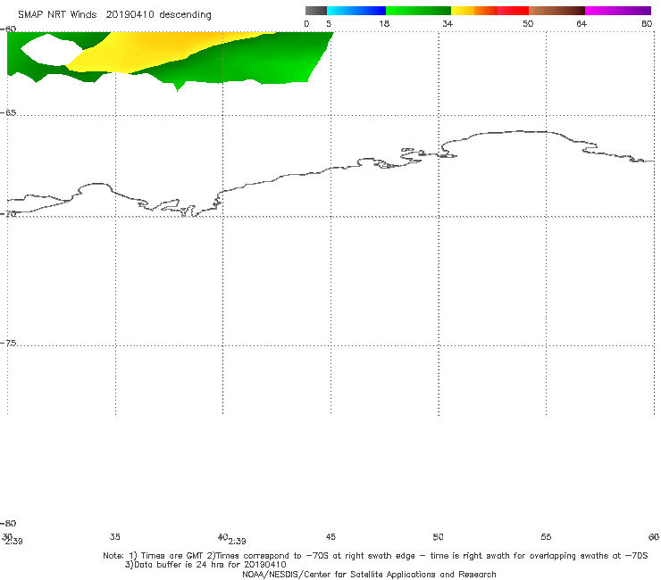Image resolution: width=661 pixels, height=580 pixels.
Task: Pick the green segment of the color bar
Action: click(418, 11)
